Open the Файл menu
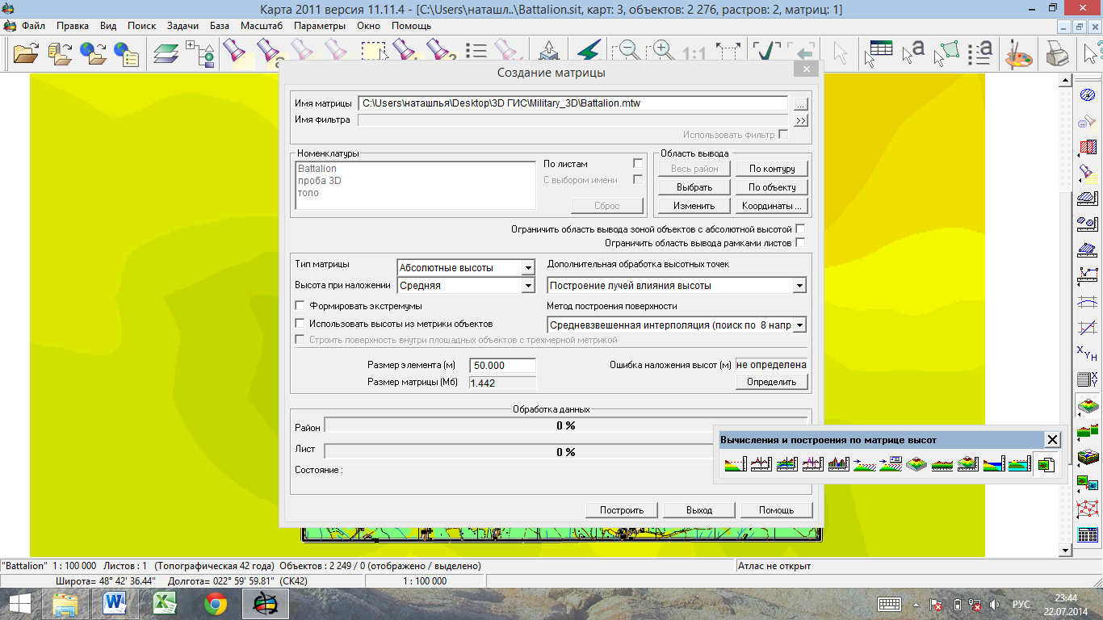Image resolution: width=1103 pixels, height=620 pixels. tap(33, 26)
